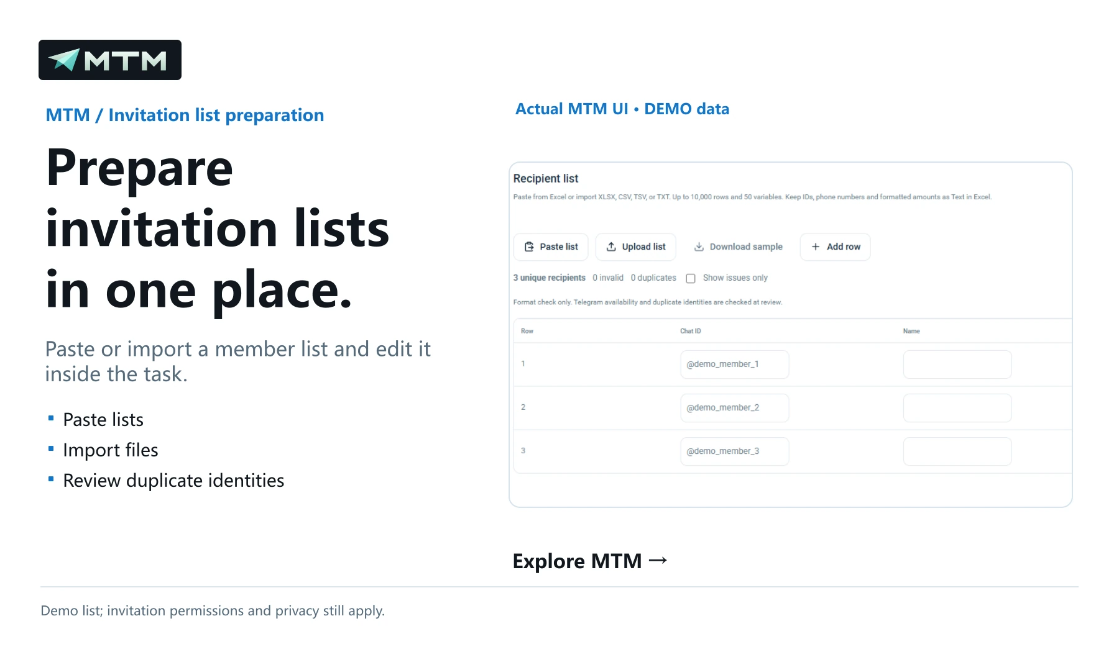This screenshot has height=652, width=1119.
Task: Click the '3 unique recipients' count
Action: click(x=550, y=278)
